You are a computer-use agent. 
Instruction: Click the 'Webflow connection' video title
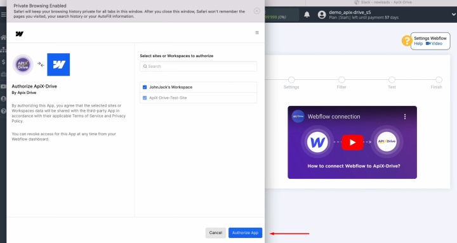point(334,117)
